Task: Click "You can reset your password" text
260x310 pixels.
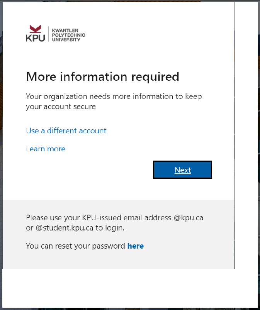Action: point(75,246)
